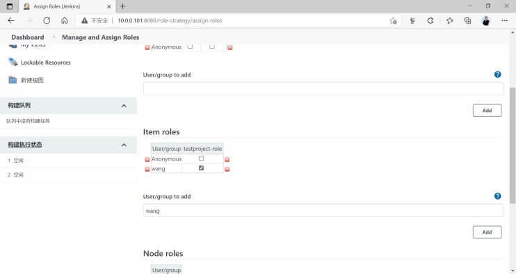The height and width of the screenshot is (274, 516).
Task: Open help for global User/group to add
Action: click(498, 74)
